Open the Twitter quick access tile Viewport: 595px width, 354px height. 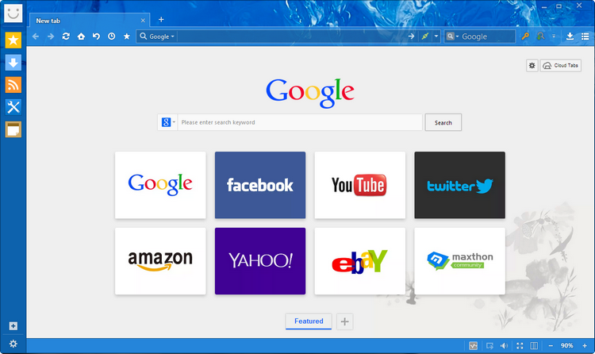pos(460,185)
